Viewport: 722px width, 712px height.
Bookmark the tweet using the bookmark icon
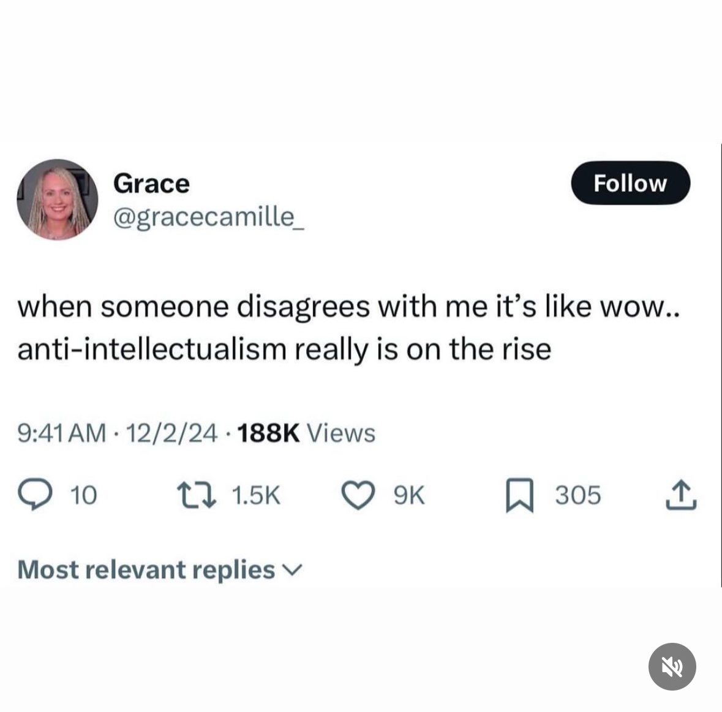point(519,496)
